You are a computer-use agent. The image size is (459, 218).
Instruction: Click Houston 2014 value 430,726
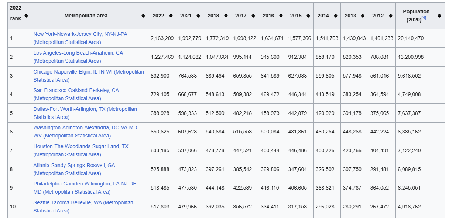pos(325,150)
